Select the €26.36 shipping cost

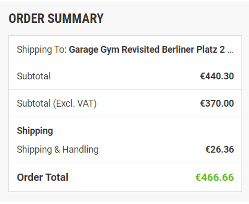[x=220, y=149]
